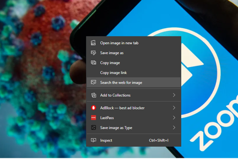Expand the AdBlock submenu arrow
This screenshot has height=159, width=238.
click(174, 108)
